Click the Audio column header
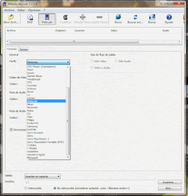The height and width of the screenshot is (196, 188). click(165, 30)
